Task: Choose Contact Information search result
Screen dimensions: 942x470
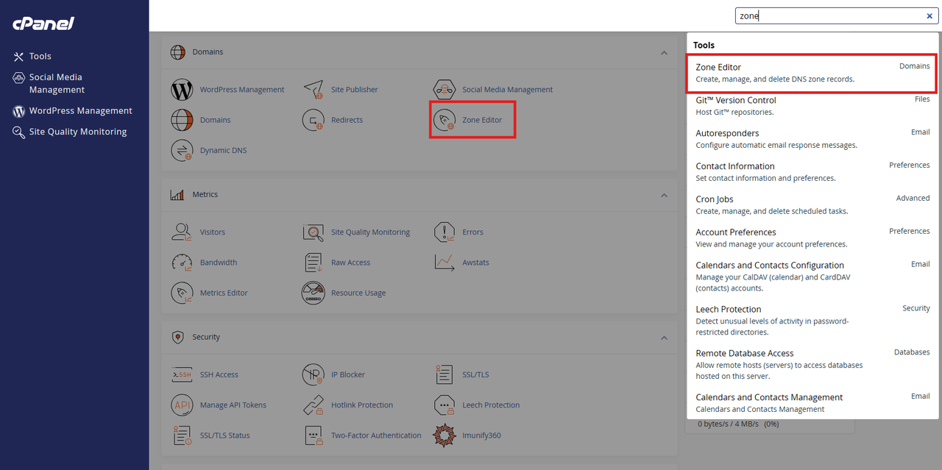Action: (812, 172)
